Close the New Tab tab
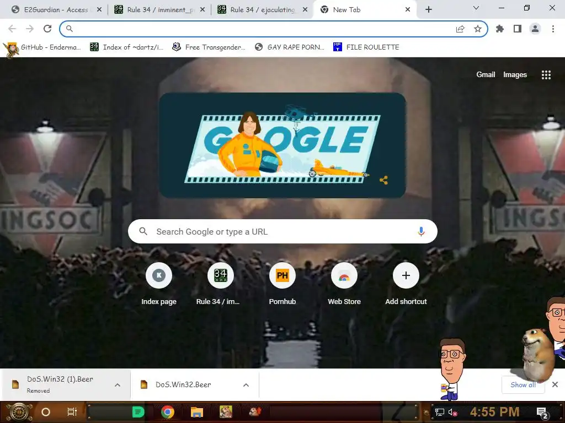The width and height of the screenshot is (565, 423). 408,10
